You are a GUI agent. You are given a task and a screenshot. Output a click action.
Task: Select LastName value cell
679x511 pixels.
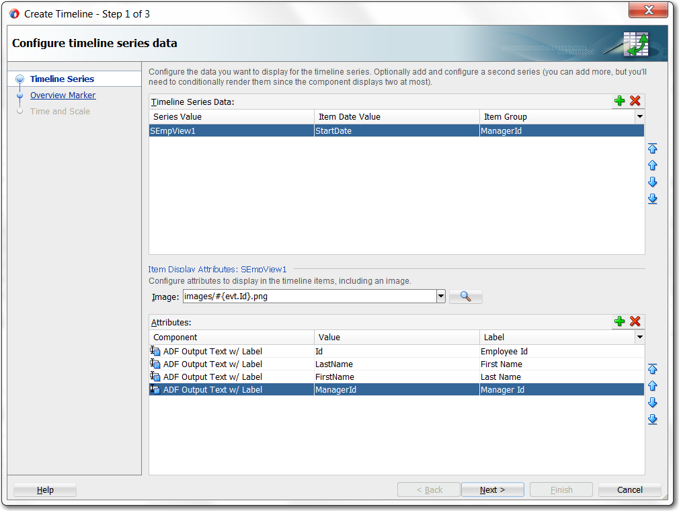(x=397, y=364)
